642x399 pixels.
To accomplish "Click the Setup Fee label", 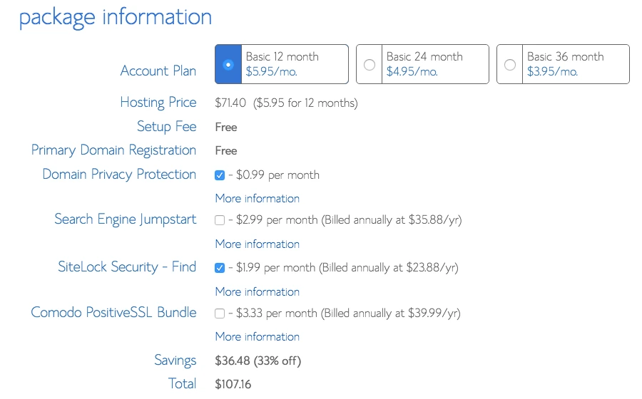I will coord(166,127).
